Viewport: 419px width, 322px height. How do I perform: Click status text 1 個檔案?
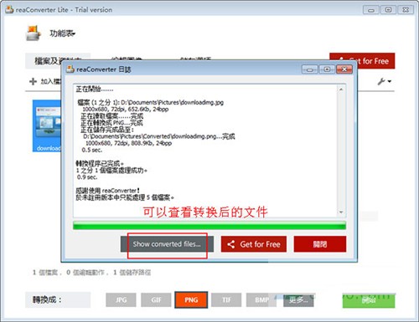click(x=45, y=273)
